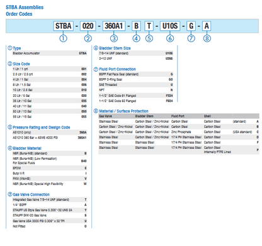Select the 'STAUFF SKK-20 Gas Valve' row

(50, 215)
